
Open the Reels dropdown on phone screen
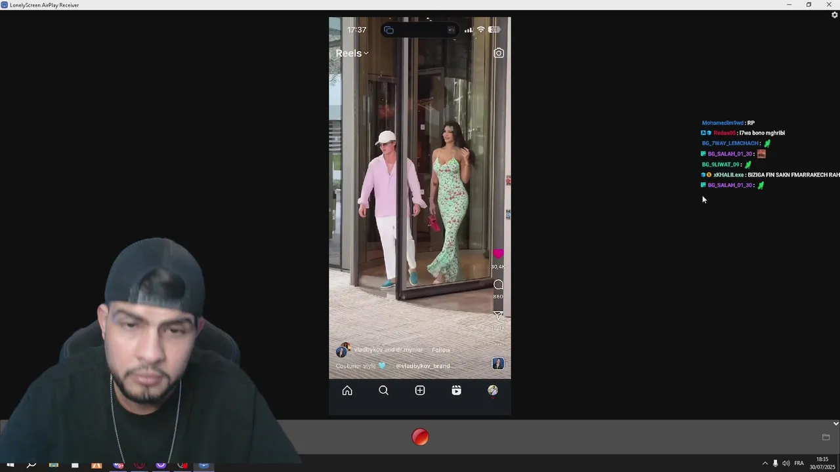coord(352,53)
